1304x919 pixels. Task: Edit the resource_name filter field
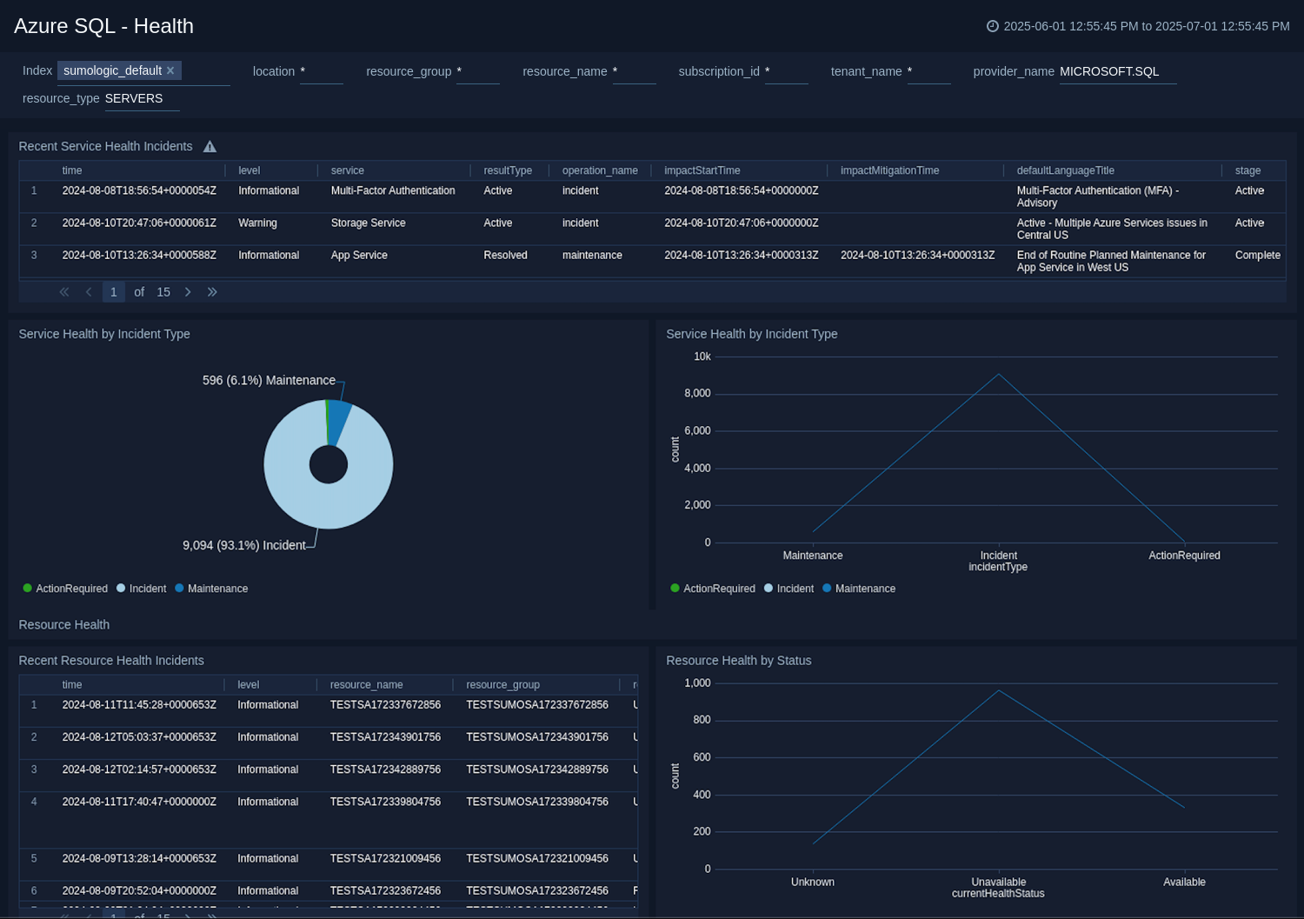click(634, 71)
